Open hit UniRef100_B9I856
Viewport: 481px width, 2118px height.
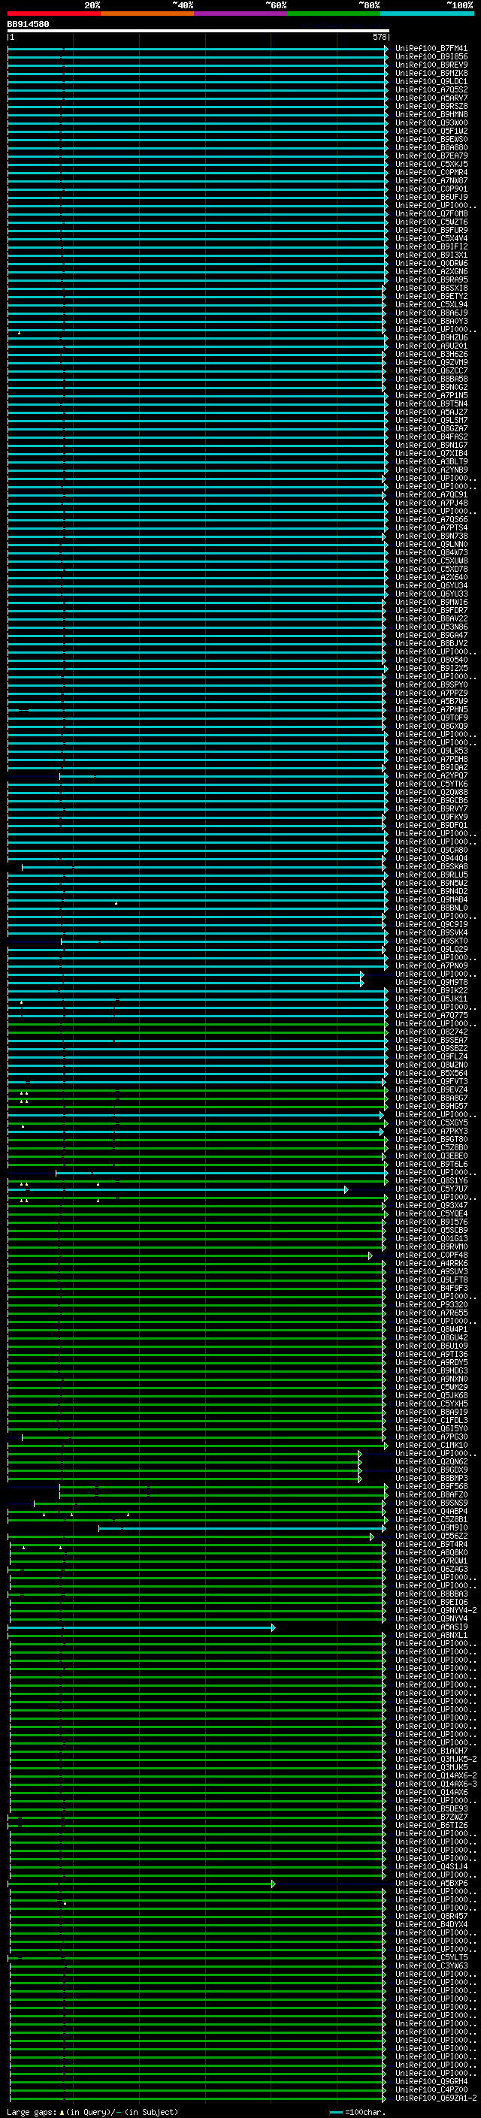click(431, 57)
